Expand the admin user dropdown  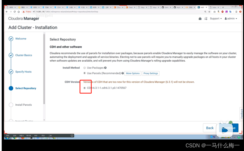click(231, 19)
